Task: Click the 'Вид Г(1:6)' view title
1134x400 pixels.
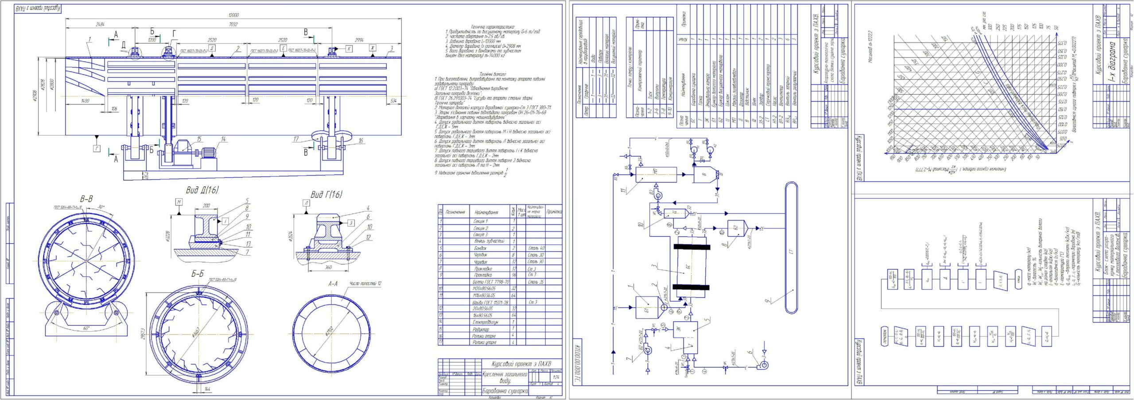Action: pyautogui.click(x=326, y=194)
